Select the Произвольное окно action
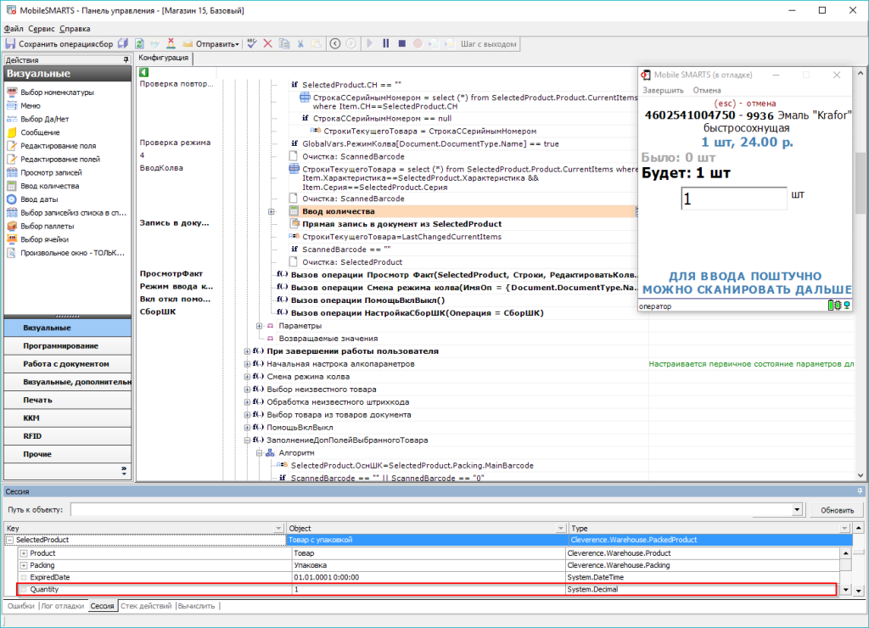 [72, 253]
